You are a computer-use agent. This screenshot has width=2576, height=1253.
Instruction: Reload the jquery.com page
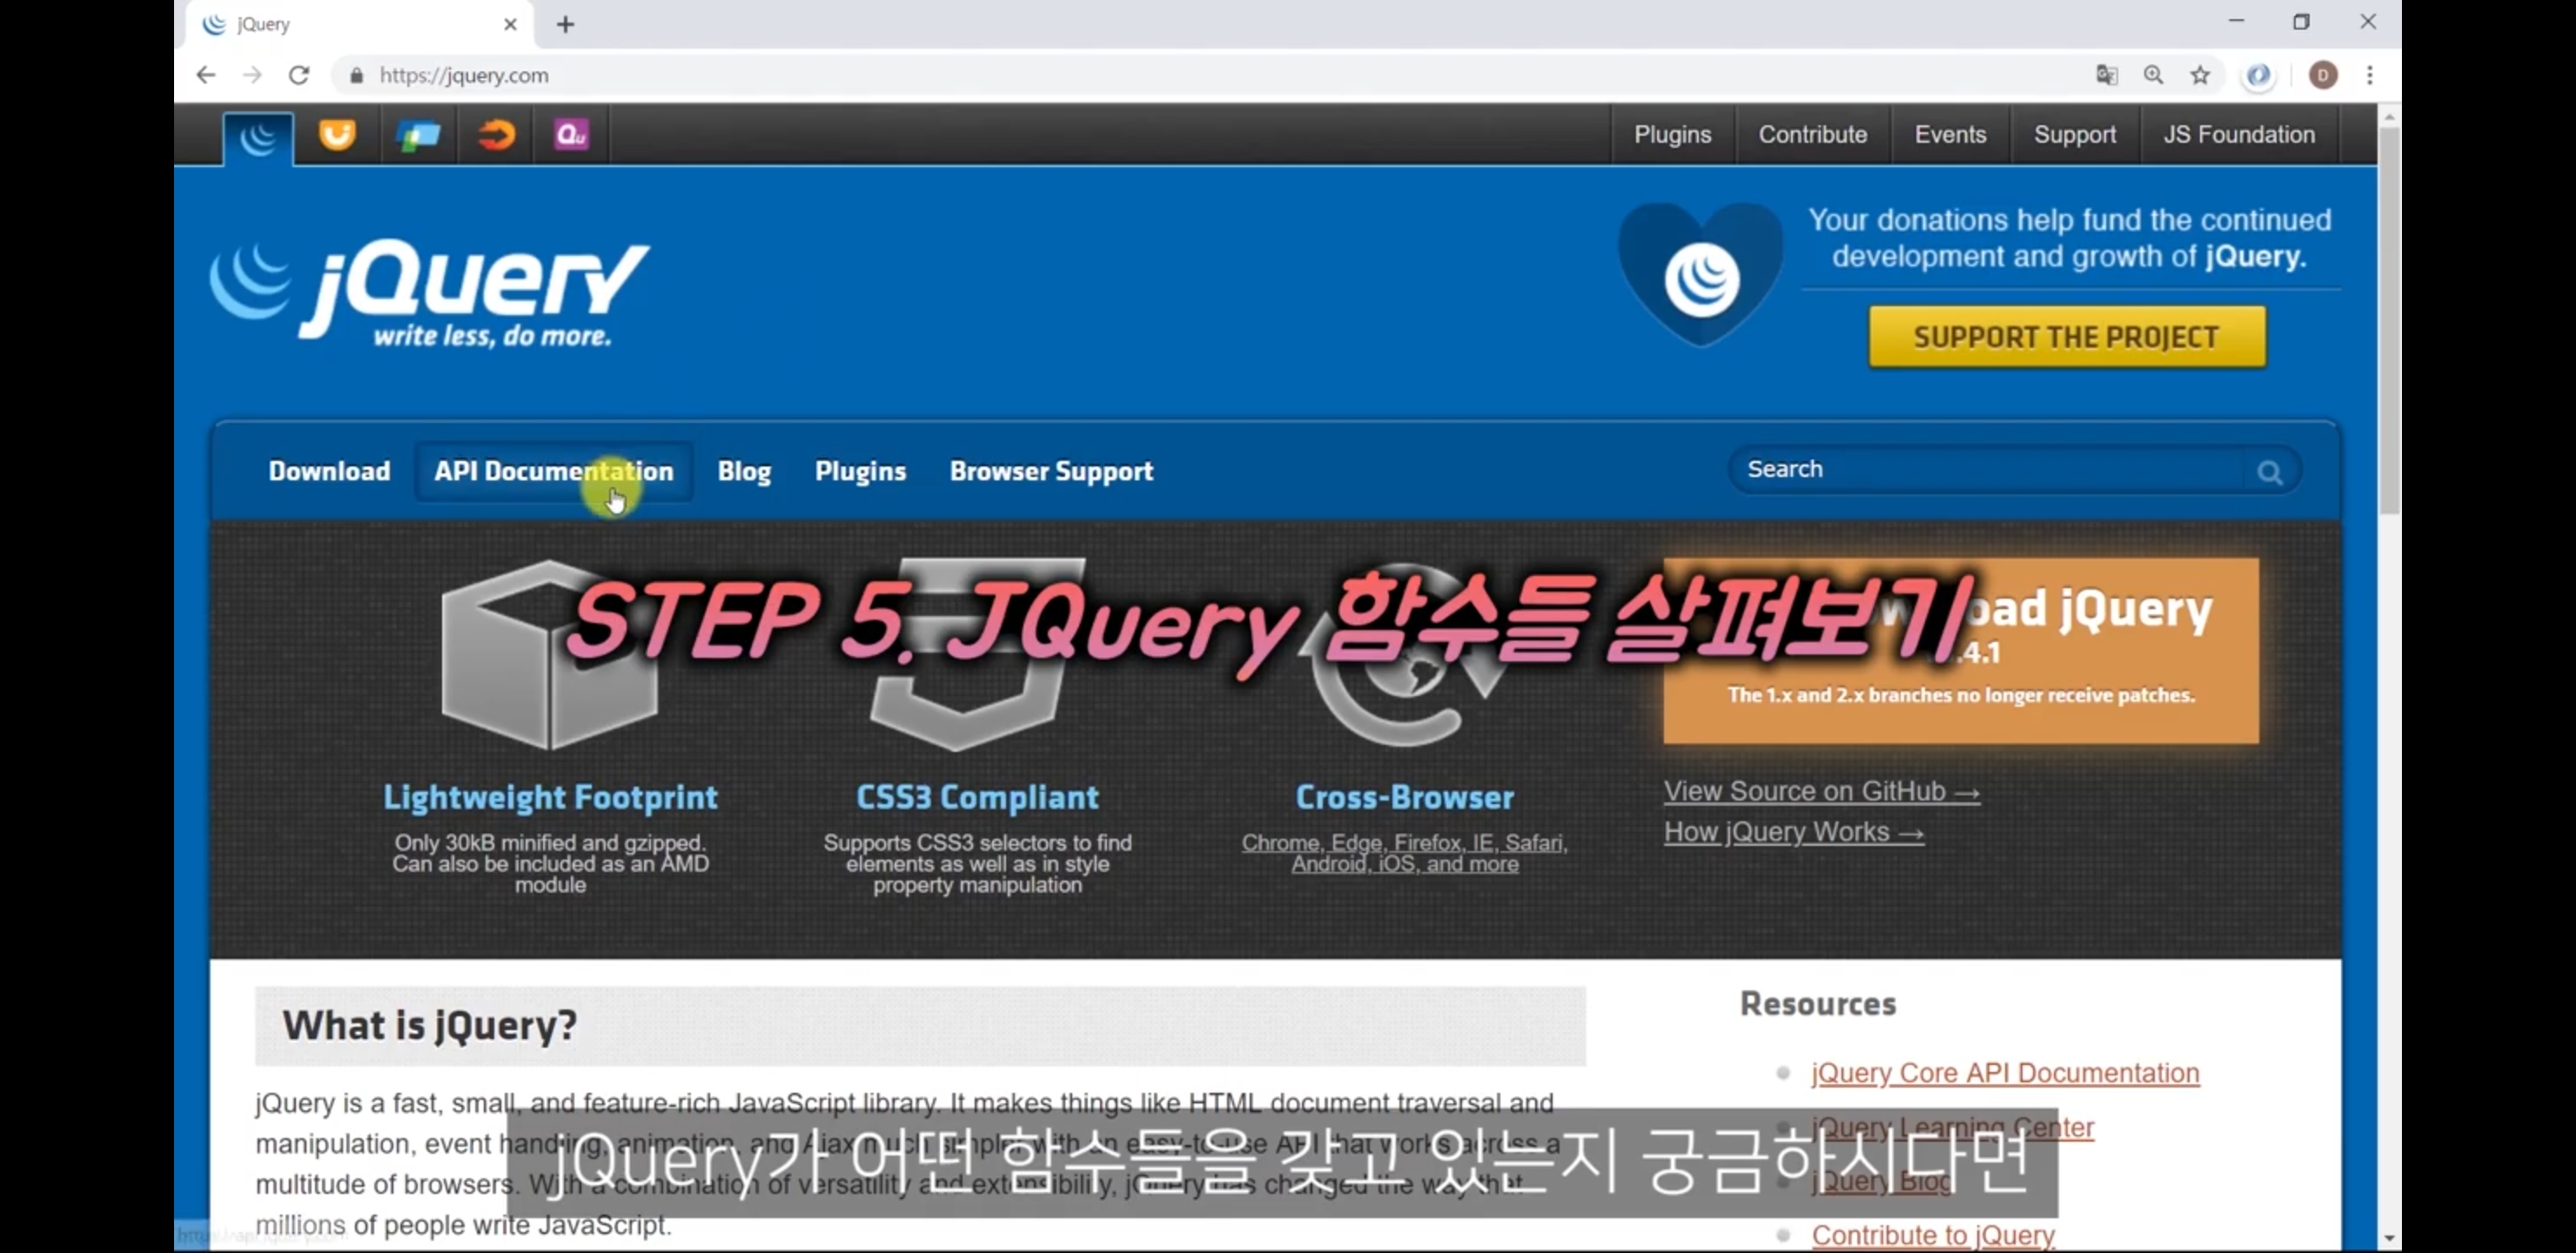(299, 75)
